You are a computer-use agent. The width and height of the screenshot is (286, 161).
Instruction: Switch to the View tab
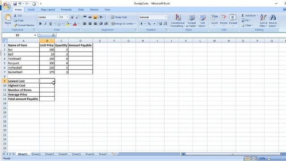[107, 9]
